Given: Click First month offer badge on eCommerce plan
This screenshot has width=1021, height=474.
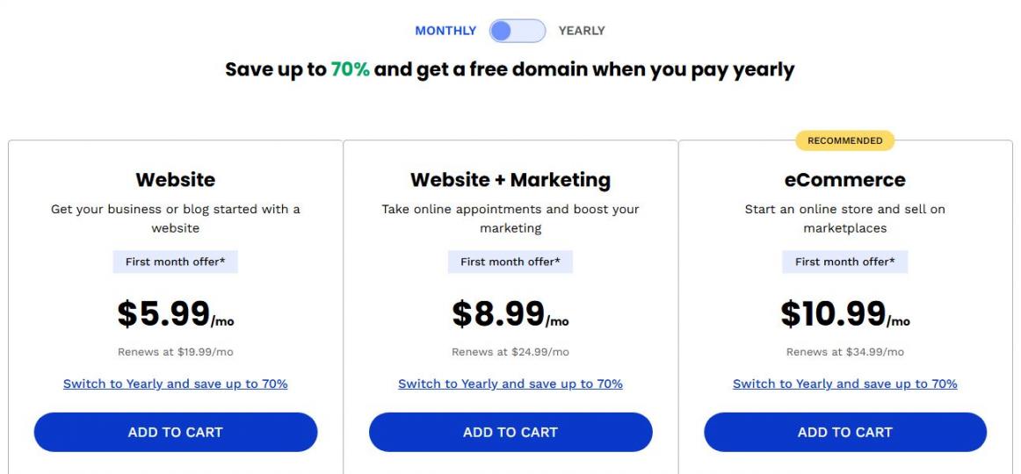Looking at the screenshot, I should pyautogui.click(x=845, y=262).
